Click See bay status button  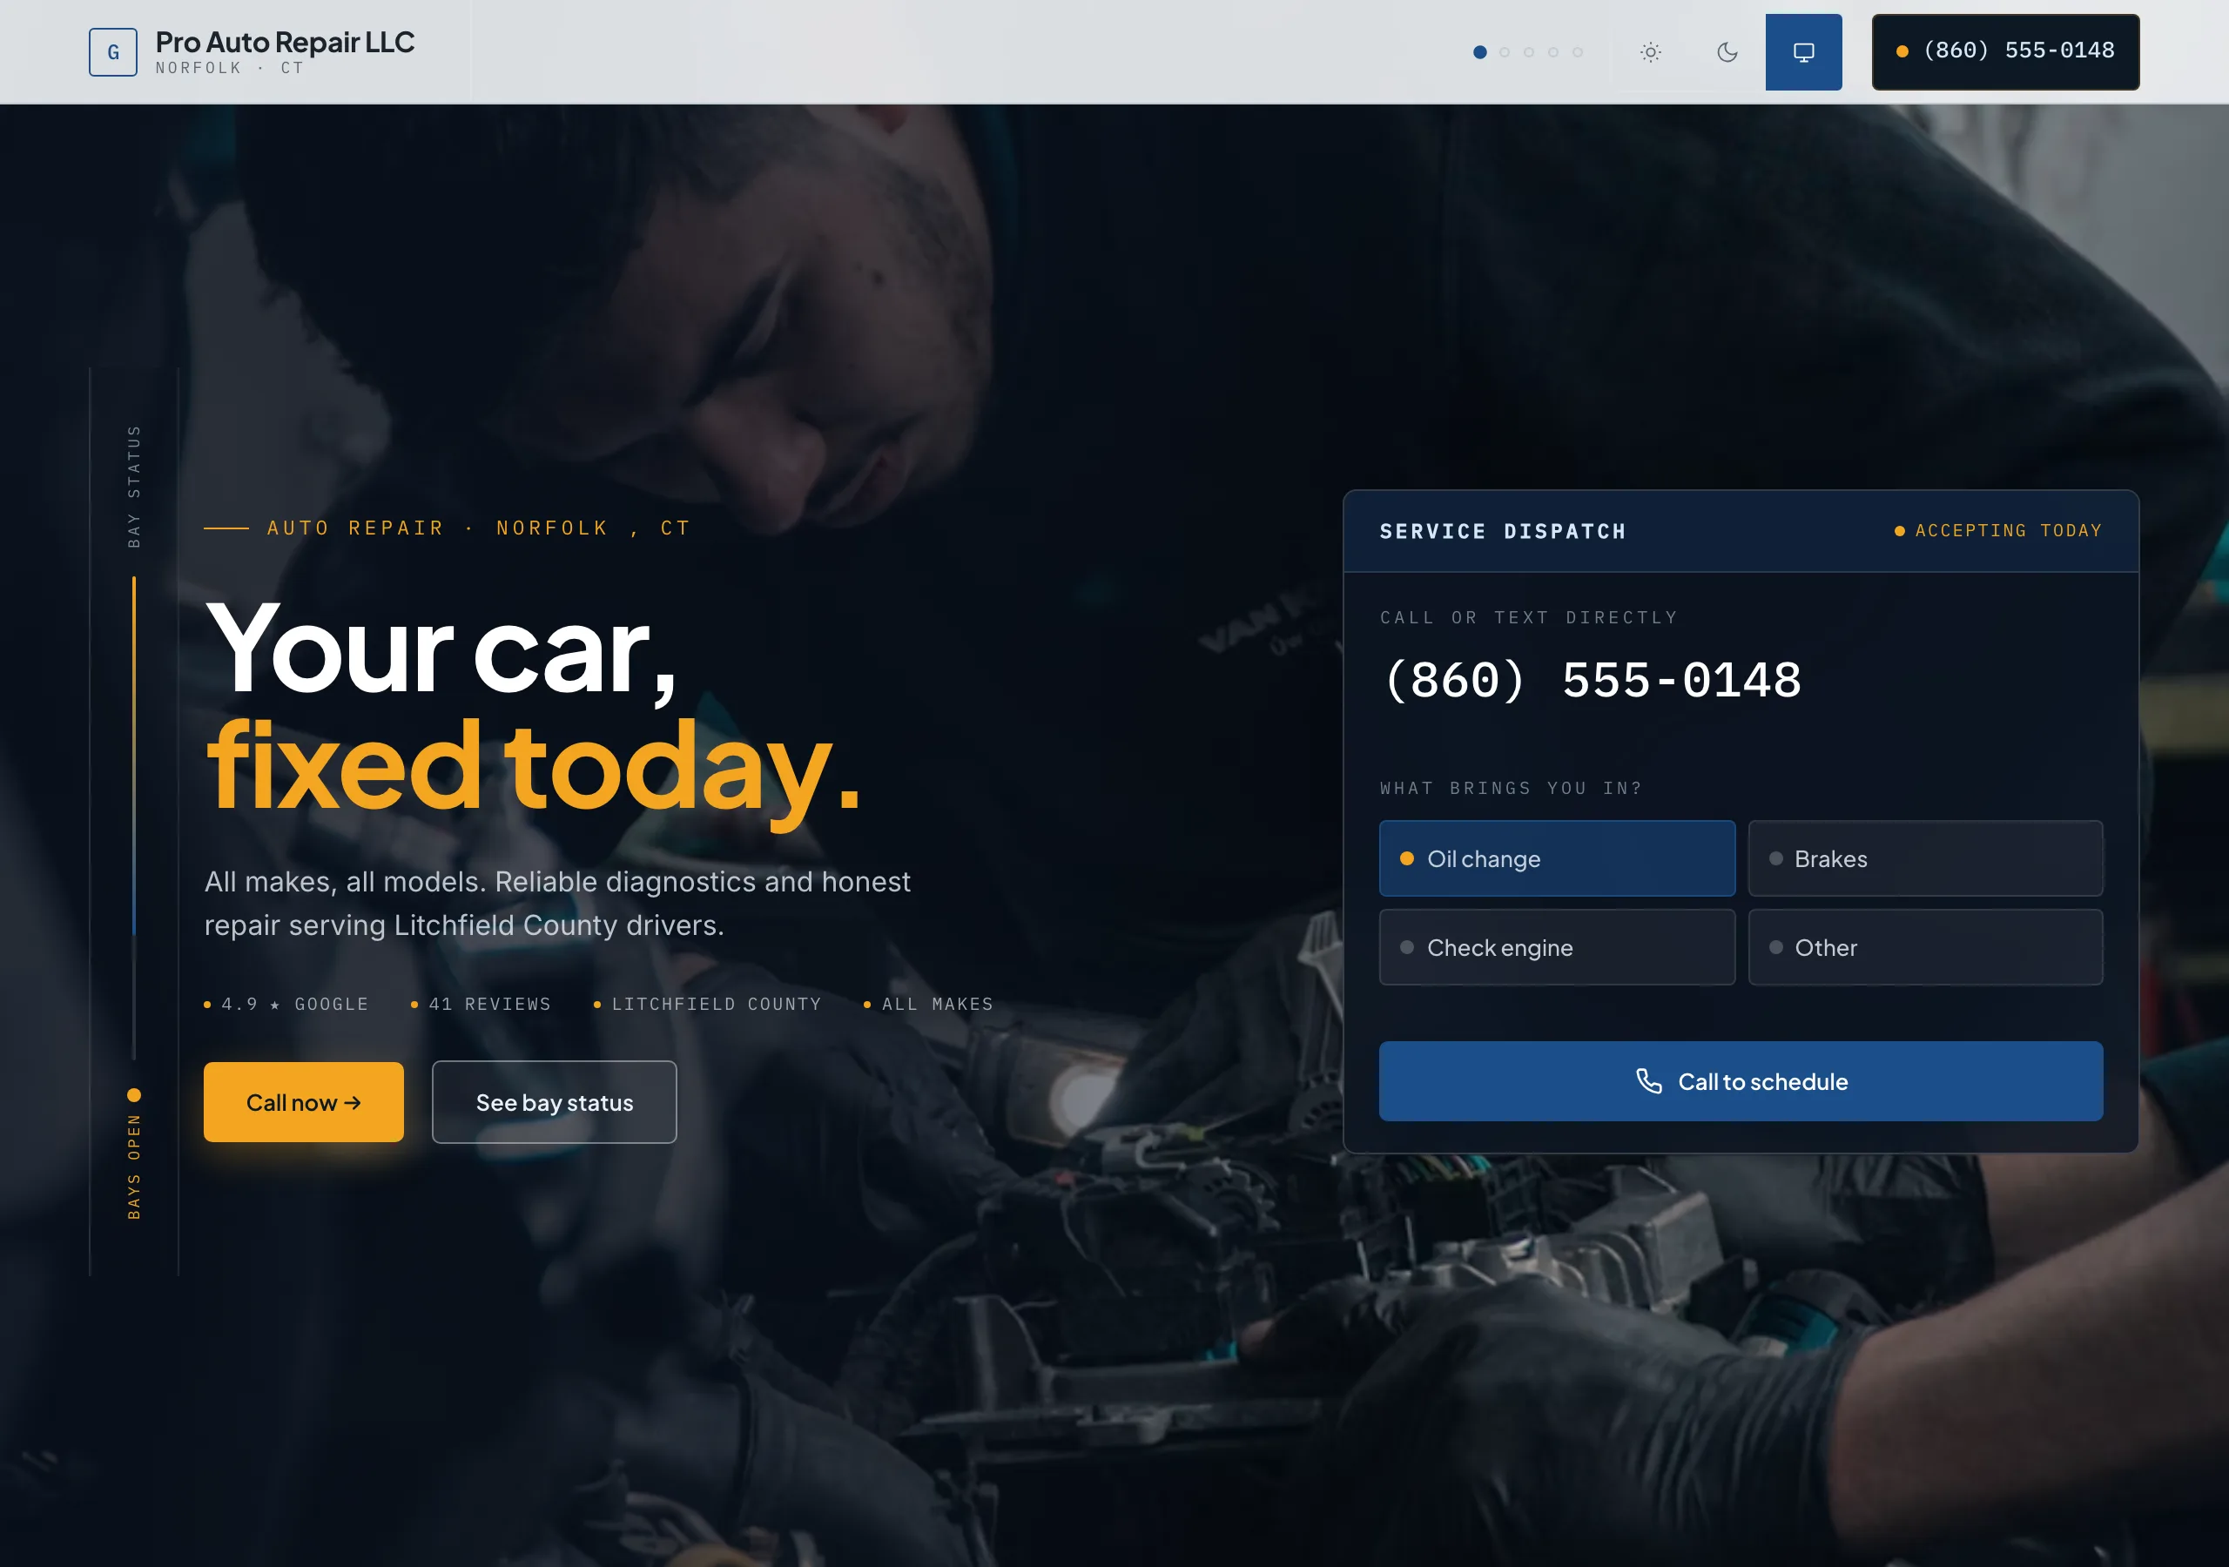(x=555, y=1102)
